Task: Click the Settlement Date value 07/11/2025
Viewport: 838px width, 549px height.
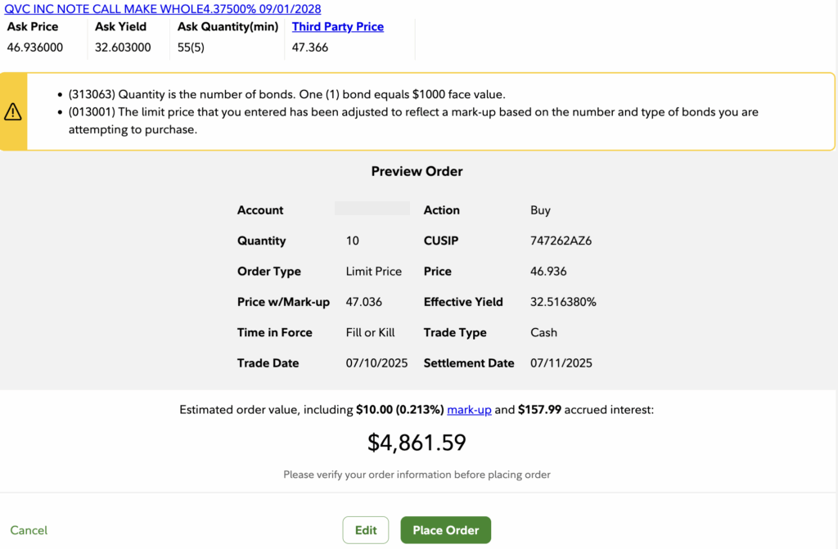Action: tap(561, 363)
